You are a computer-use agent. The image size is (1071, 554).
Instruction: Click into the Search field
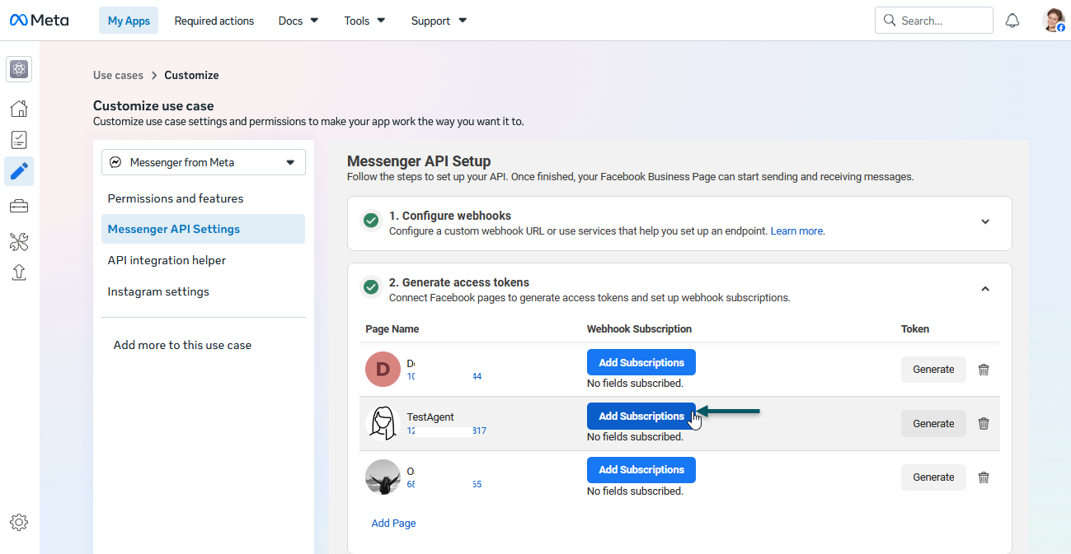point(934,21)
